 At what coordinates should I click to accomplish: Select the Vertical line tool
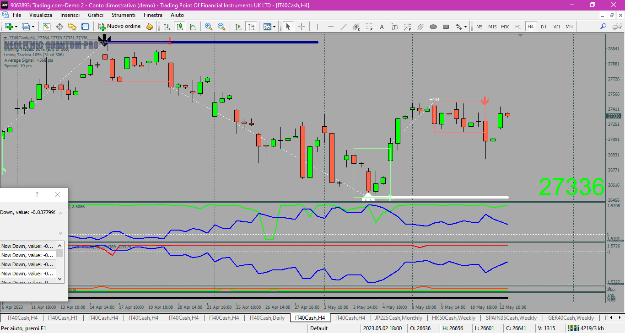pyautogui.click(x=318, y=27)
